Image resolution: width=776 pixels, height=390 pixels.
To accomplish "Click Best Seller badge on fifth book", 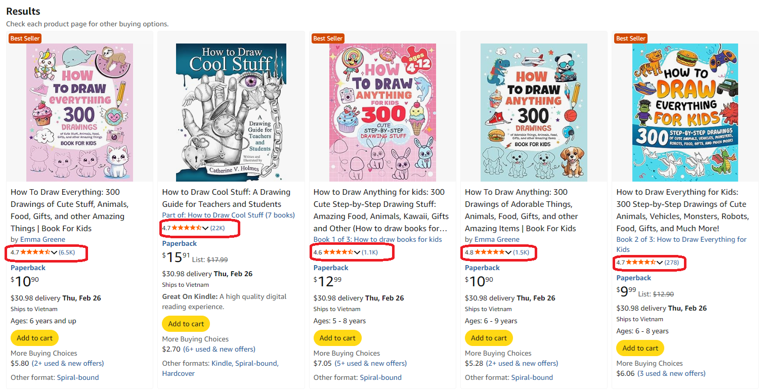I will point(630,38).
